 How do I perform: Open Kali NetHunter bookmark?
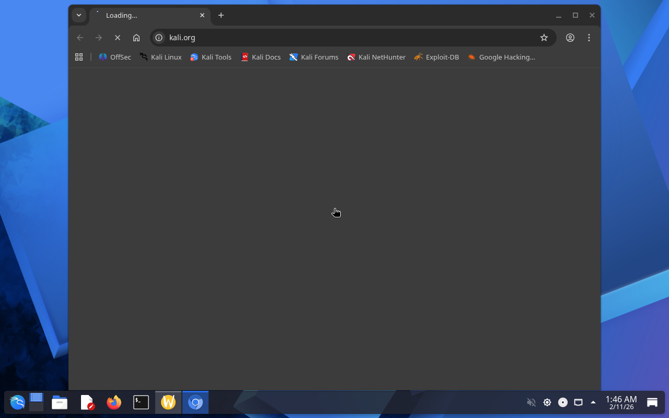[376, 57]
